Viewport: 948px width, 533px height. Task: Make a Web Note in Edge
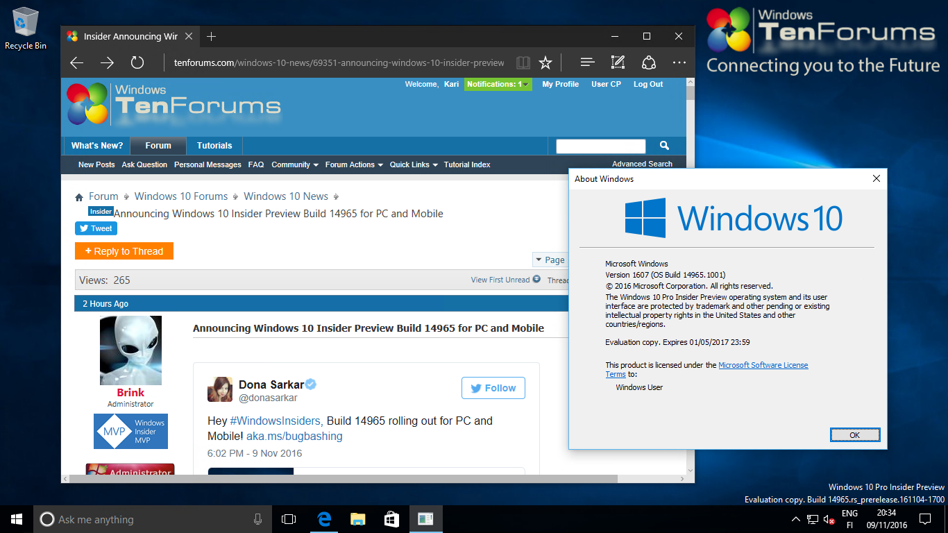[x=618, y=63]
